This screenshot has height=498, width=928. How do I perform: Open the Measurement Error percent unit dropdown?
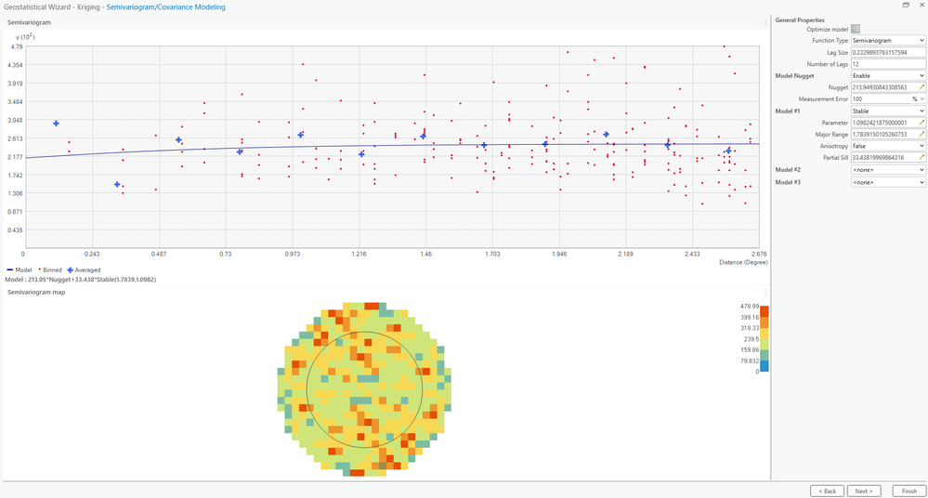tap(918, 98)
